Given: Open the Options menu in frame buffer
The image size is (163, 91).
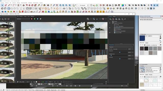Looking at the screenshot, I should [x=32, y=16].
